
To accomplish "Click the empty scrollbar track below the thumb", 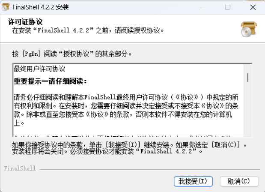I will point(247,109).
